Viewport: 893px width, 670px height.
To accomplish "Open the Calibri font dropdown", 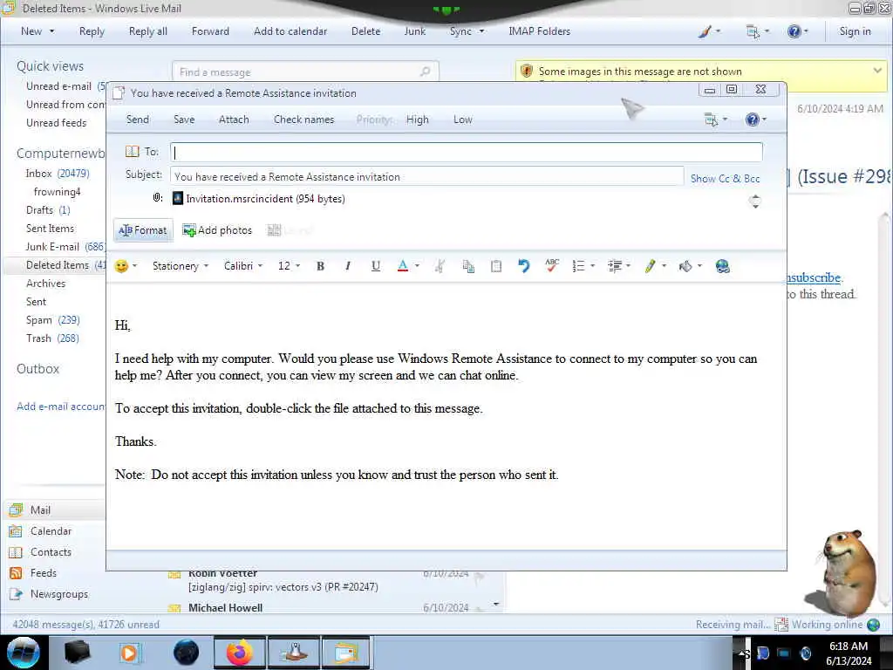I will 243,266.
